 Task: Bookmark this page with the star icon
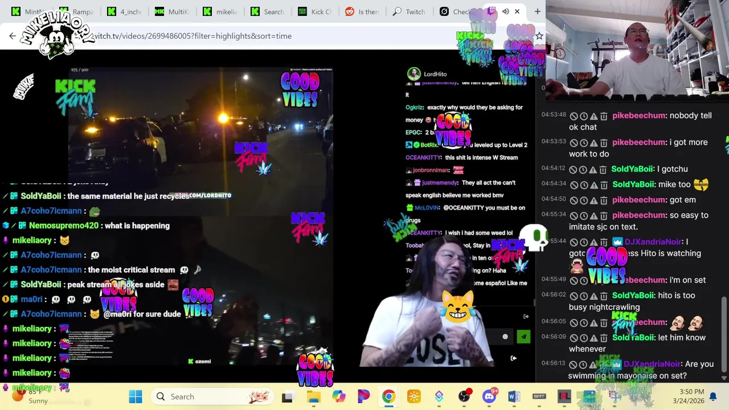(x=539, y=36)
